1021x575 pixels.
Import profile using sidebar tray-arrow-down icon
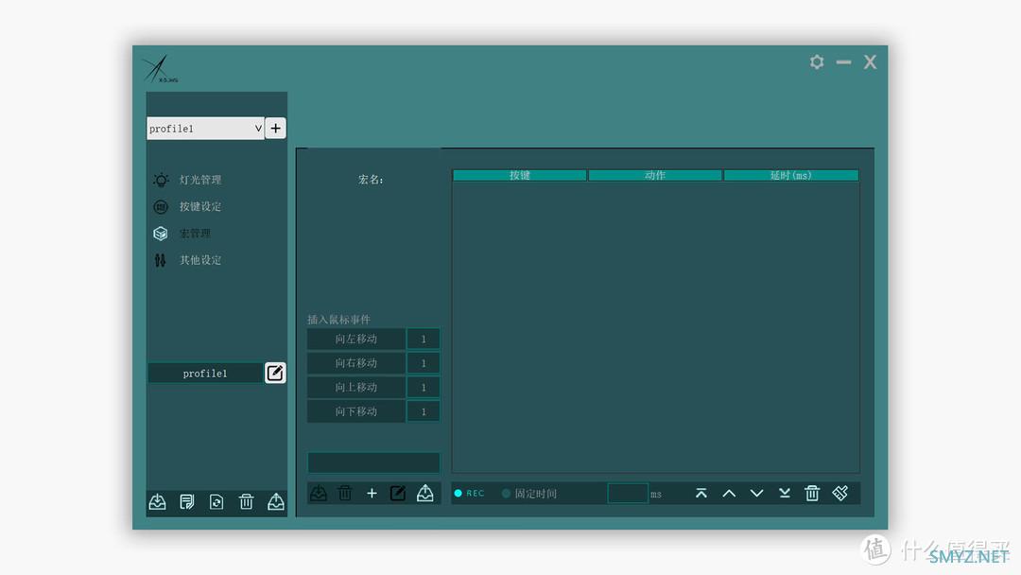point(158,501)
